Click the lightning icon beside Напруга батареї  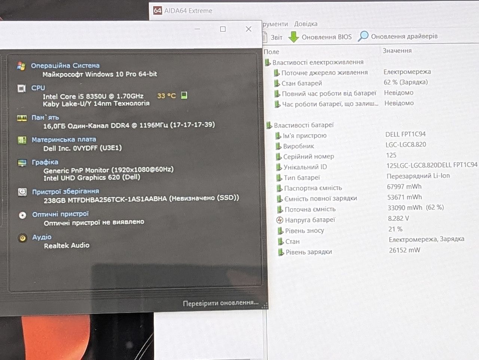point(280,220)
